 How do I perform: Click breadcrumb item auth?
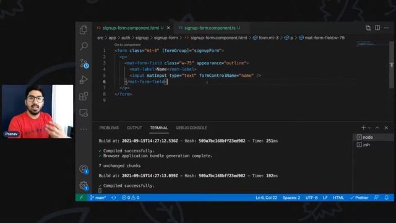coord(126,38)
